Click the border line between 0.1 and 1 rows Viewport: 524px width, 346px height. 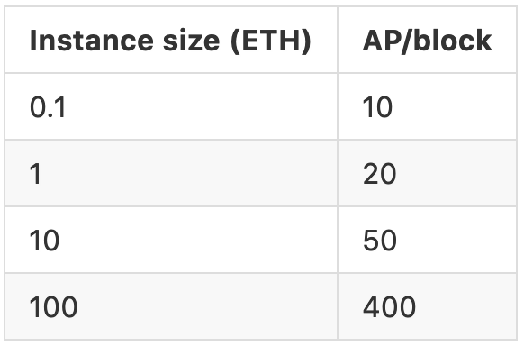[261, 140]
